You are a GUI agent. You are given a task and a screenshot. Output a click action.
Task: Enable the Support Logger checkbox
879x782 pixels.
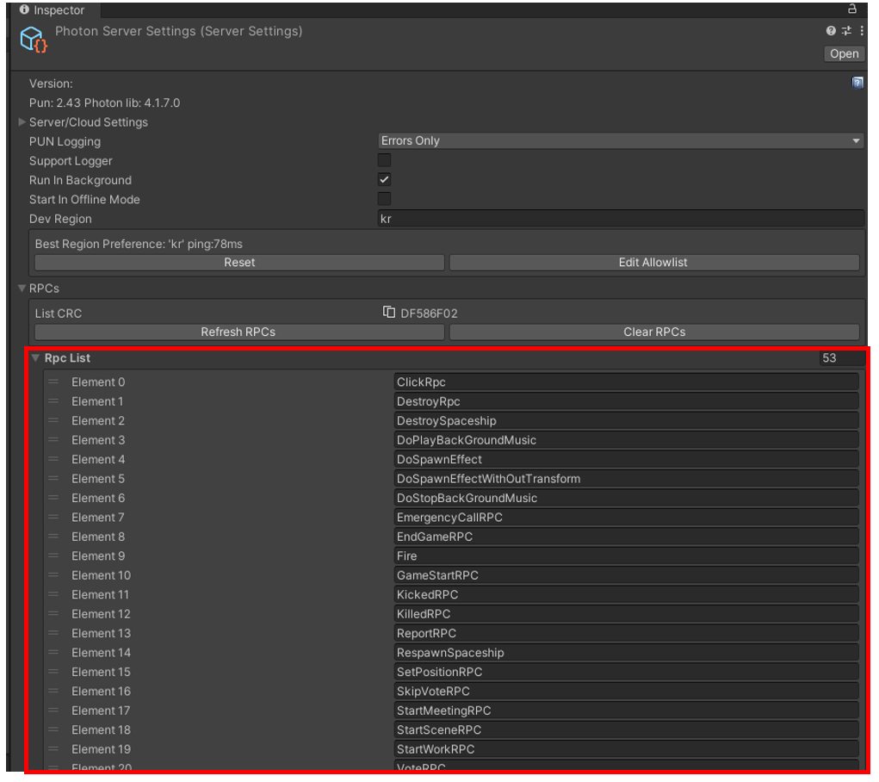[384, 160]
